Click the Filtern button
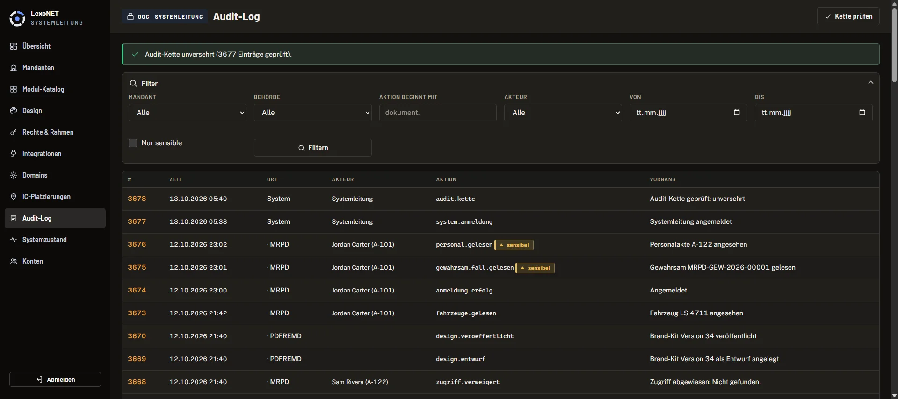The image size is (898, 399). point(312,148)
